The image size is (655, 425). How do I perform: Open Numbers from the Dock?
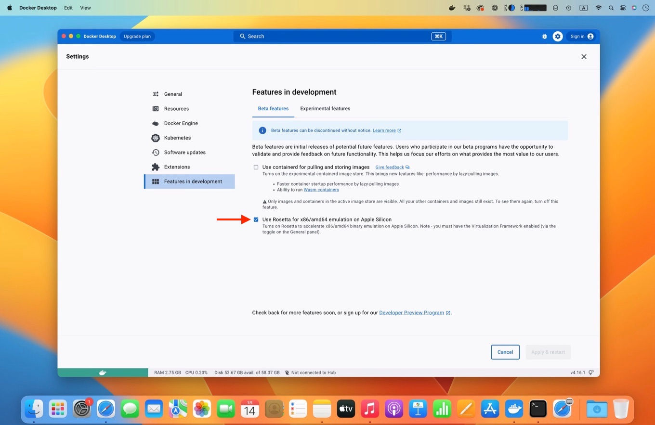pos(442,409)
